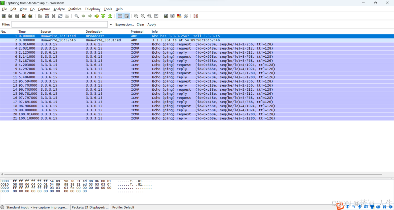
Task: Open the Statistics menu
Action: (75, 9)
